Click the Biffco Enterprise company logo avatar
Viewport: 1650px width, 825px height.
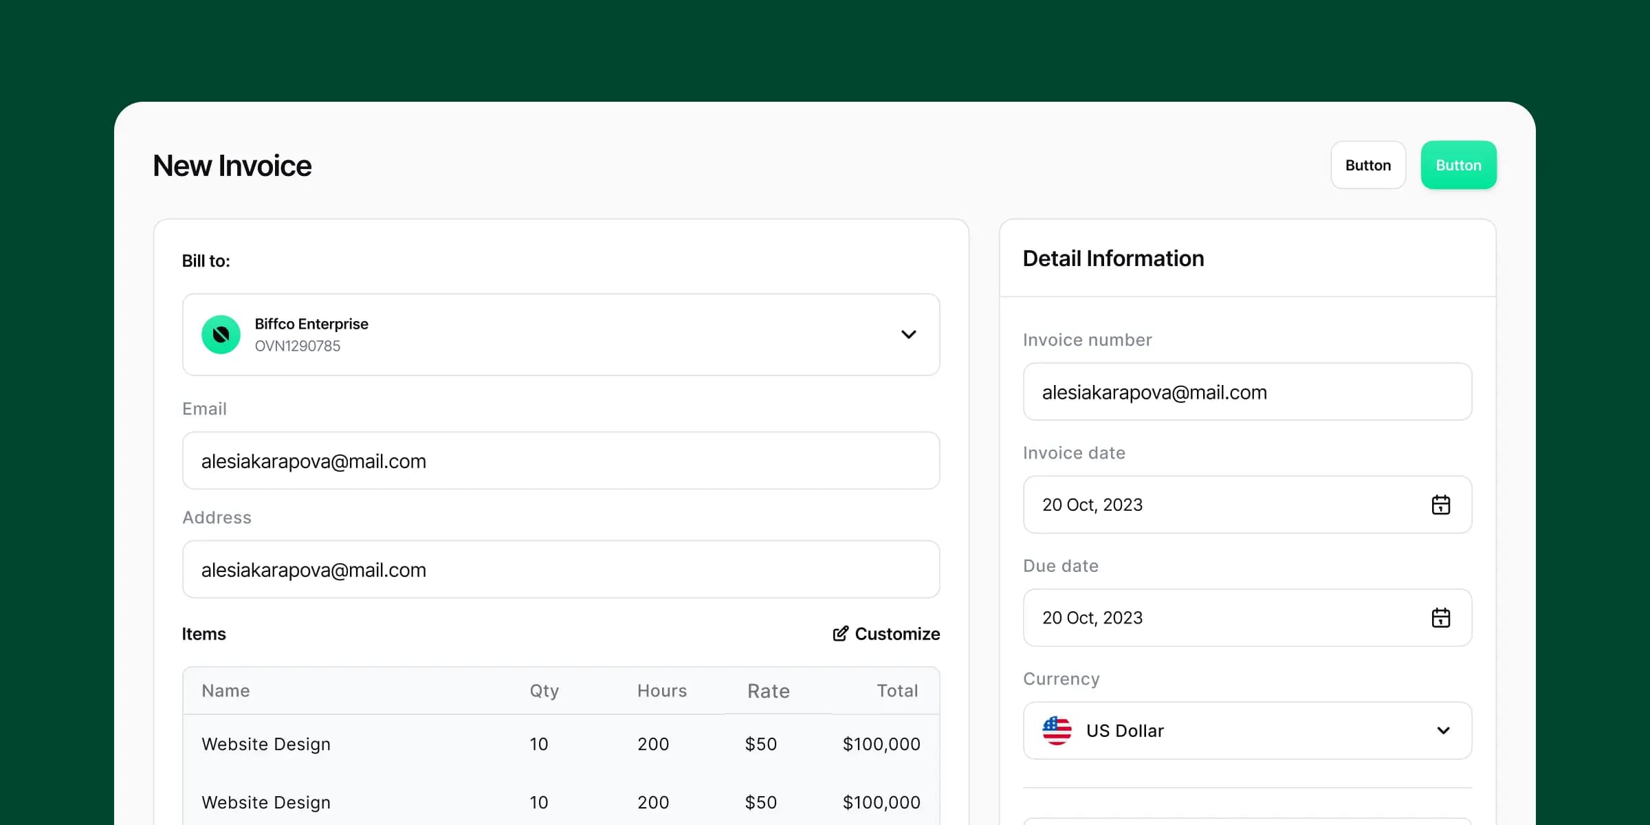click(220, 334)
